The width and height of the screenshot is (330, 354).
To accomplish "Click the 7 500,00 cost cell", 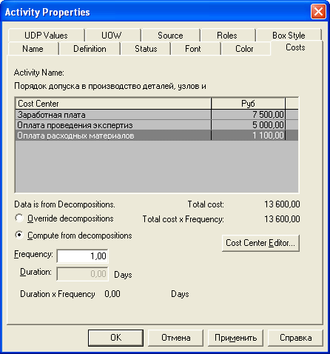I will point(248,115).
